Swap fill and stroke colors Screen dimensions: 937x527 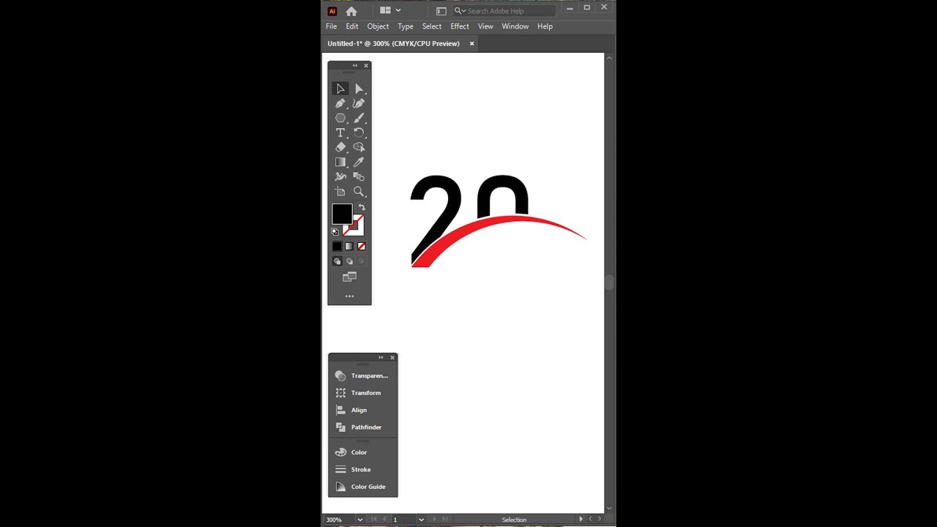[361, 208]
